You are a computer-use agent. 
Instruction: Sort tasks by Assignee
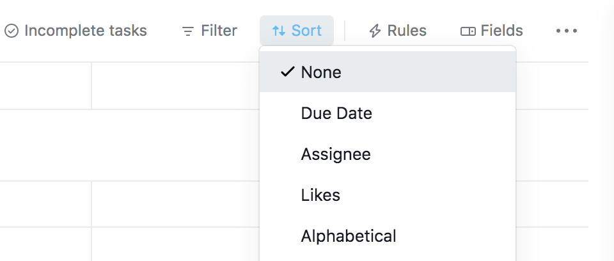pyautogui.click(x=336, y=154)
